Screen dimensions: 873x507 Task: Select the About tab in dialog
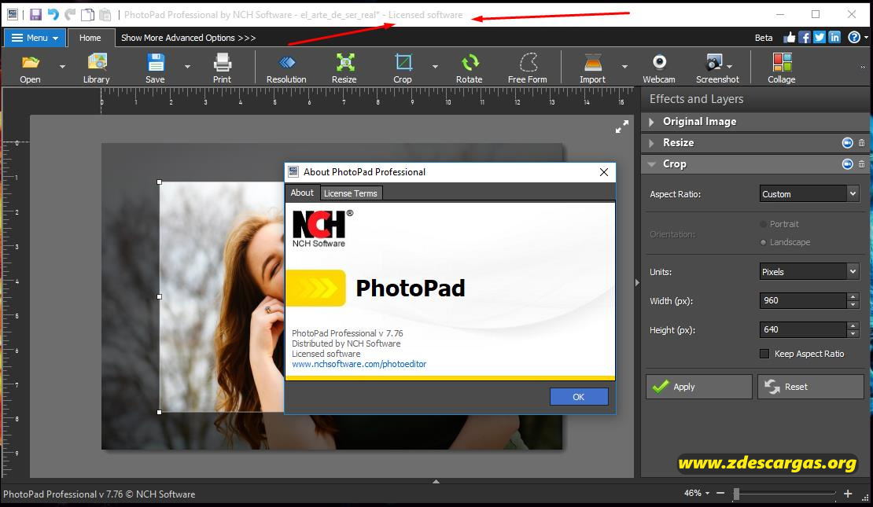pyautogui.click(x=302, y=193)
